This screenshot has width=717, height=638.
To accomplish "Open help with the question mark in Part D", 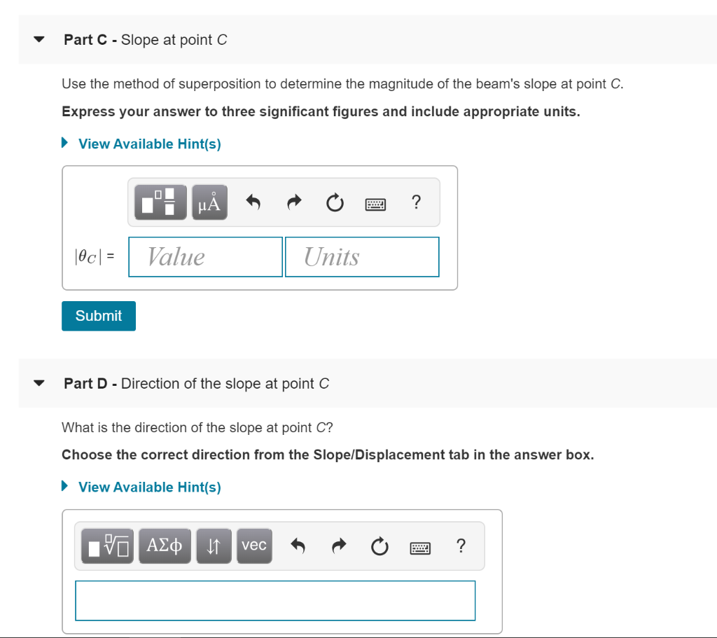I will tap(461, 546).
